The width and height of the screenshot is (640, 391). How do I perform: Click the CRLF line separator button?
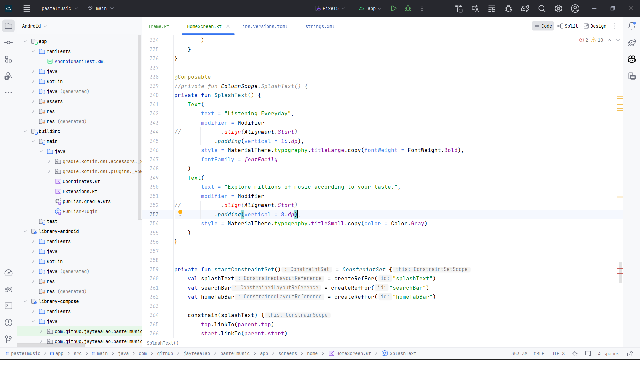539,354
